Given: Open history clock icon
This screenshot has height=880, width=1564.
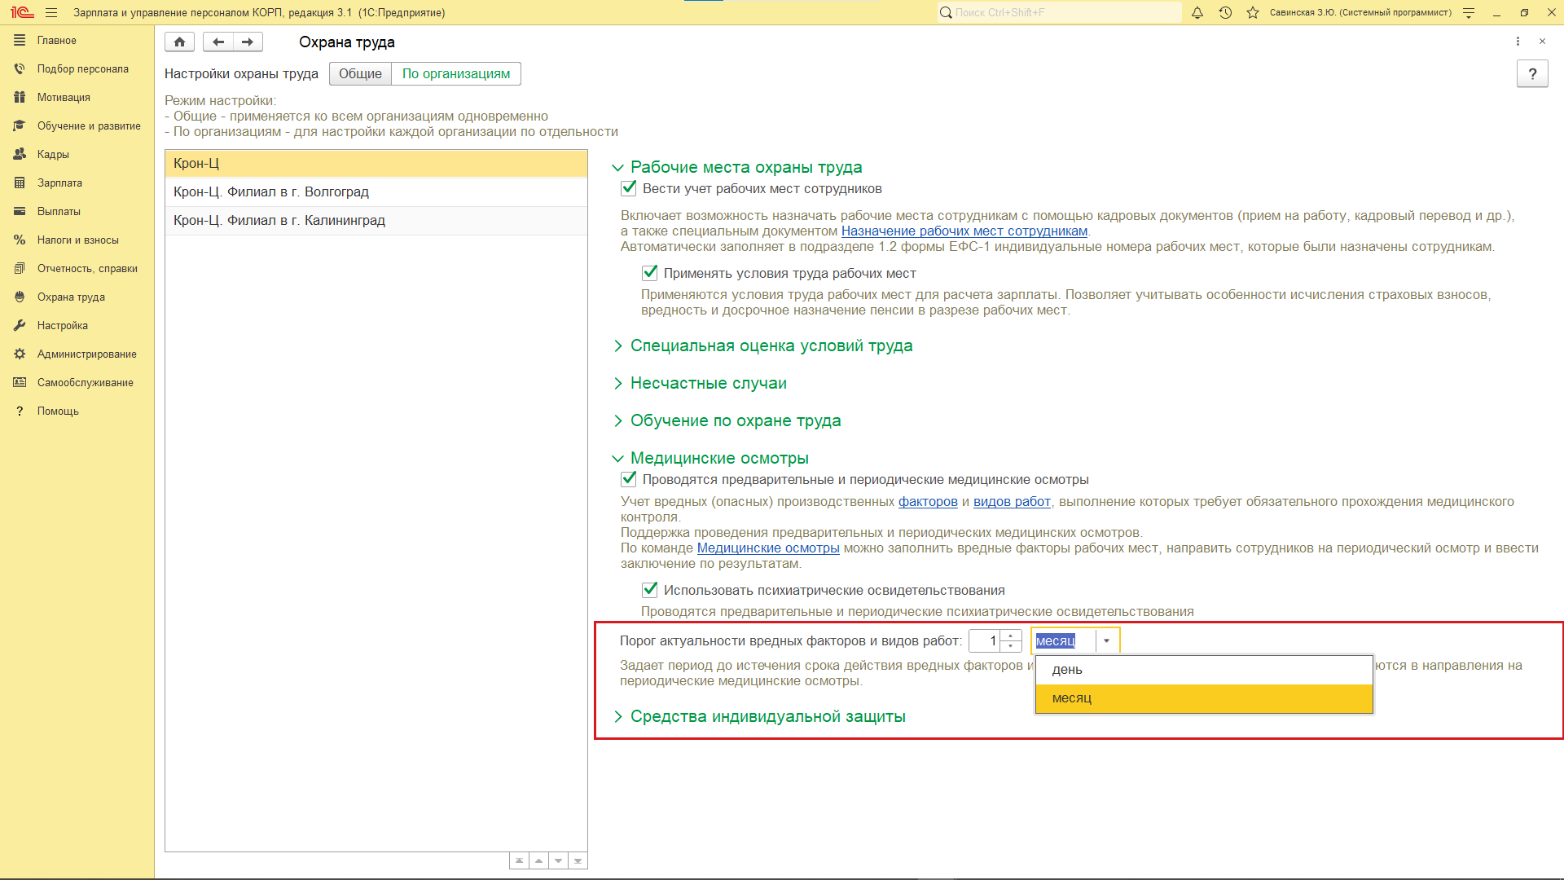Looking at the screenshot, I should click(x=1225, y=12).
